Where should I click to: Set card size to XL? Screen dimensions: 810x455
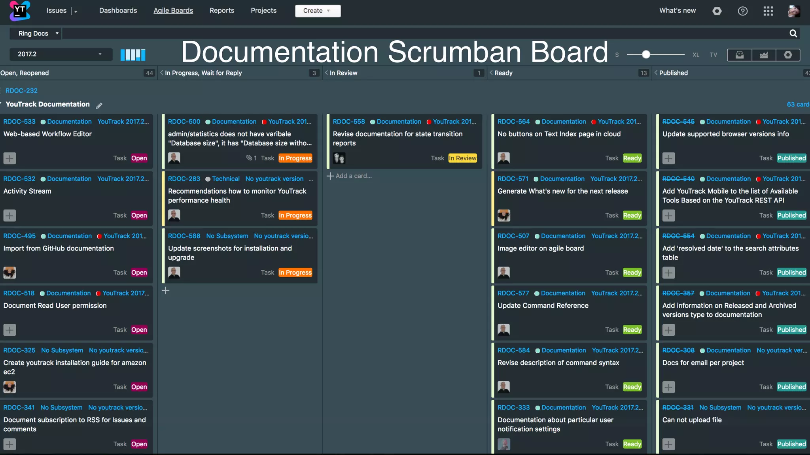[696, 55]
